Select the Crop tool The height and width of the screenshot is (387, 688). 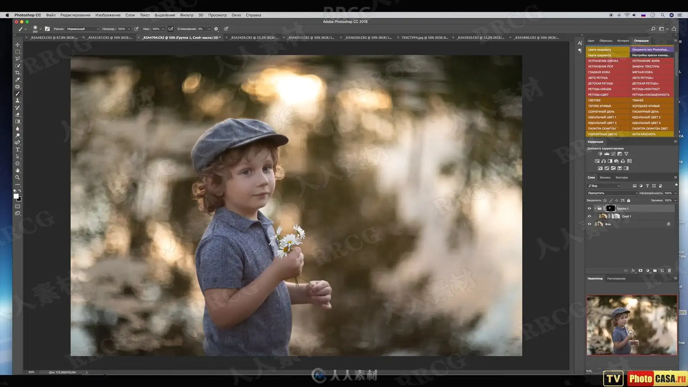pyautogui.click(x=17, y=72)
